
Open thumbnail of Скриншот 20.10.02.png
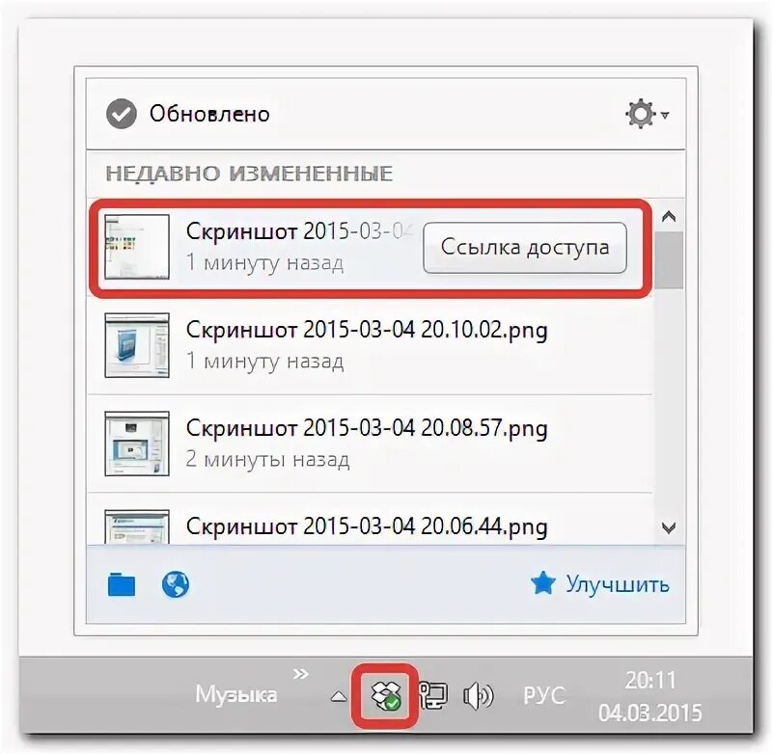tap(137, 345)
